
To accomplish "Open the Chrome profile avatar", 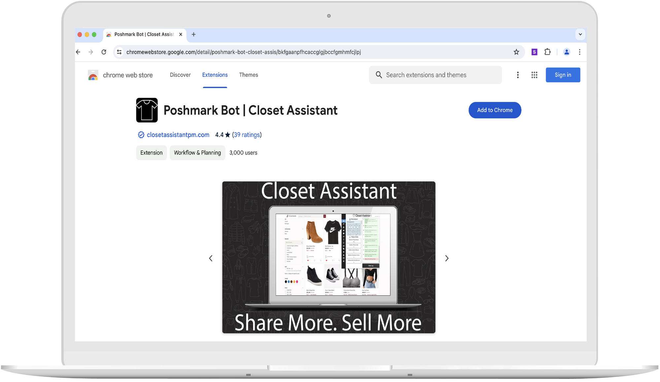I will pos(567,52).
